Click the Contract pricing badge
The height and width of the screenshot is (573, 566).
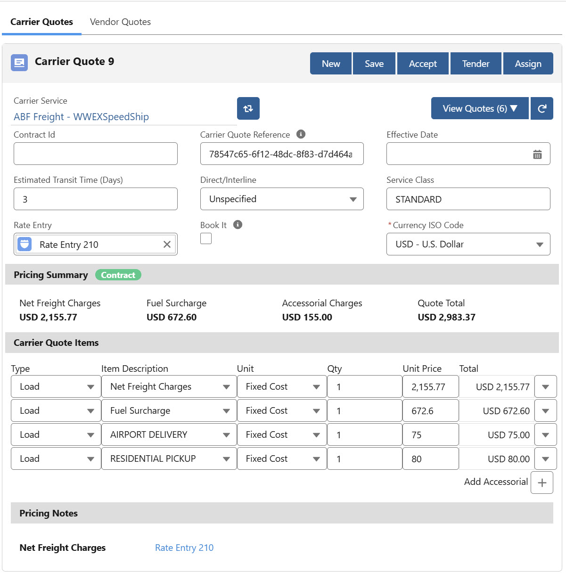118,275
